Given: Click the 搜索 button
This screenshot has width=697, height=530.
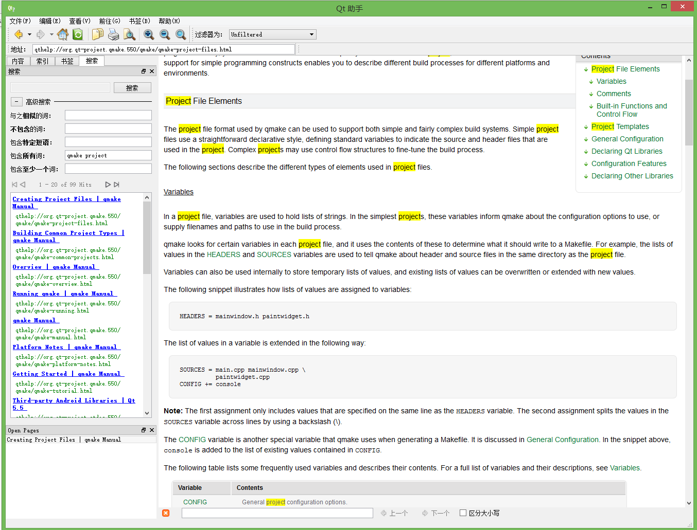Looking at the screenshot, I should [132, 88].
